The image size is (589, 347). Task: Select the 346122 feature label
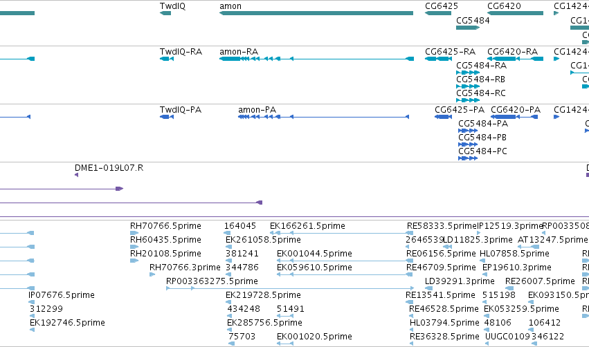click(547, 337)
